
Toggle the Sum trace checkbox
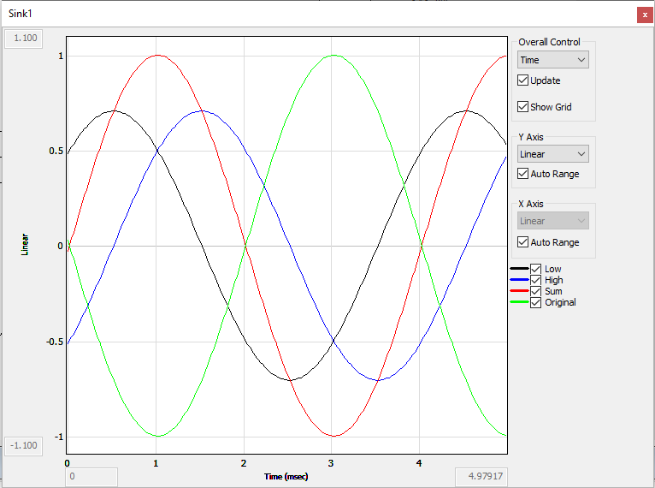[x=536, y=291]
